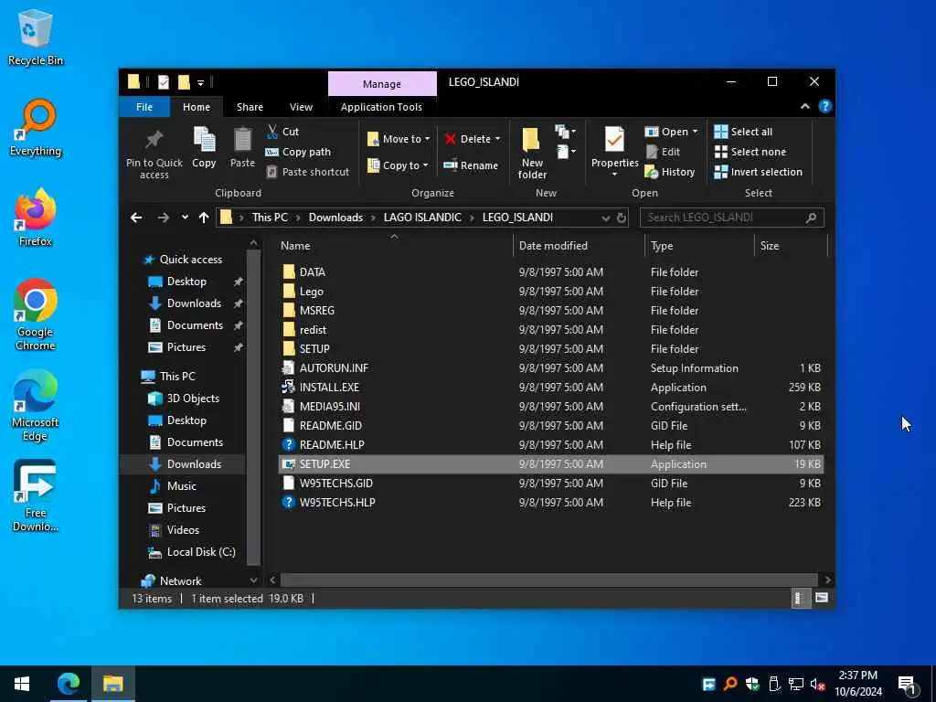The width and height of the screenshot is (936, 702).
Task: Open Quick Access Toolbar customize dropdown
Action: click(200, 82)
